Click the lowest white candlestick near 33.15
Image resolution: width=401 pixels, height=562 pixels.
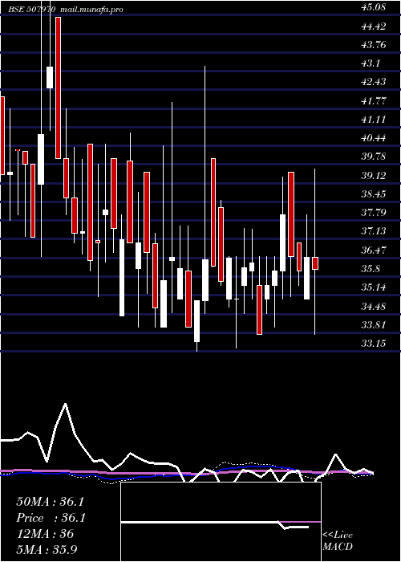click(x=197, y=321)
